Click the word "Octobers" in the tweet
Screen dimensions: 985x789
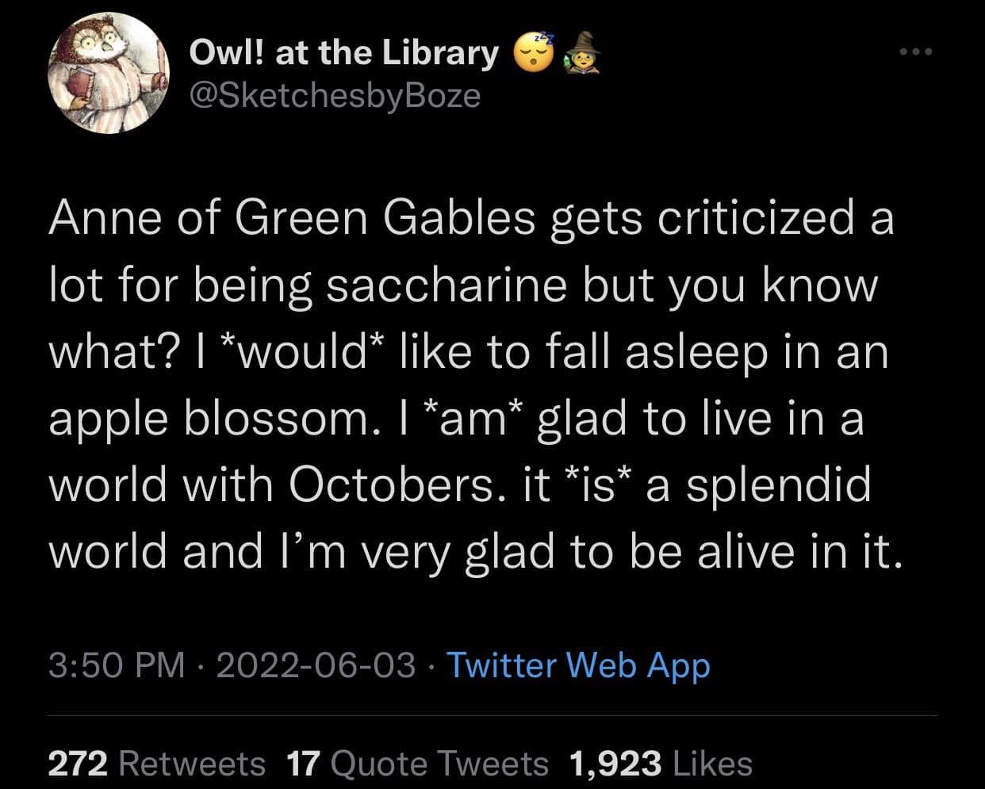pyautogui.click(x=390, y=485)
